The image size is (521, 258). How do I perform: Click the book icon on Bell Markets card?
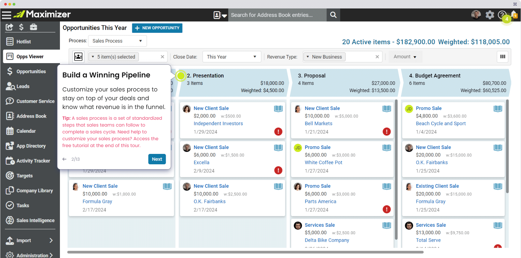pos(387,109)
